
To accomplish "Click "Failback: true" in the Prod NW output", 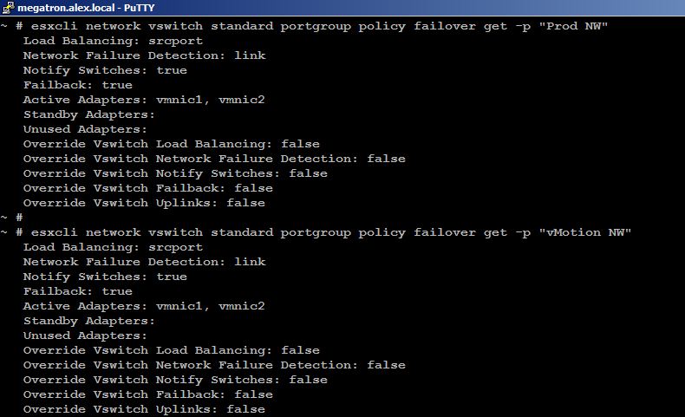I will (x=78, y=85).
